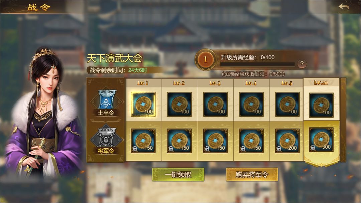Screen dimensions: 361x203
Task: Tap the locked Lv.2 将军令 150 reward
Action: click(179, 141)
